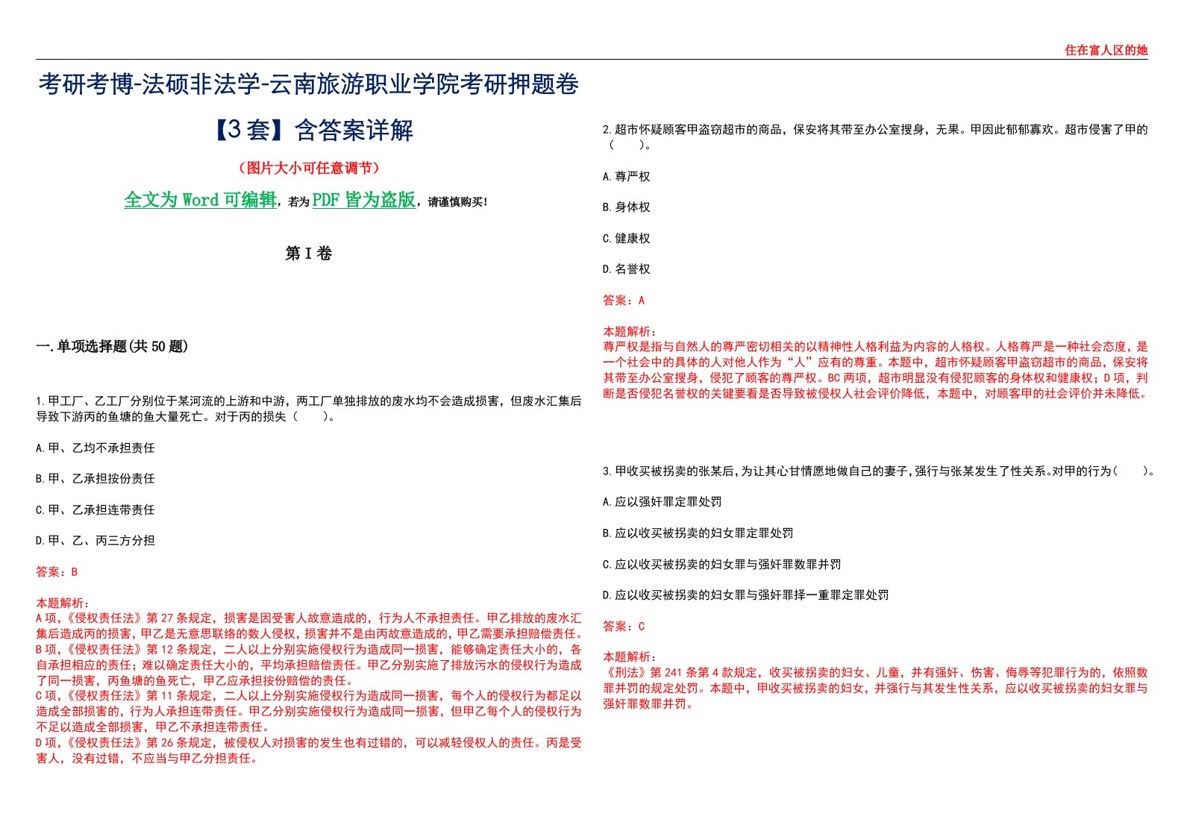Click the 本题解析 label under question 1

[62, 603]
